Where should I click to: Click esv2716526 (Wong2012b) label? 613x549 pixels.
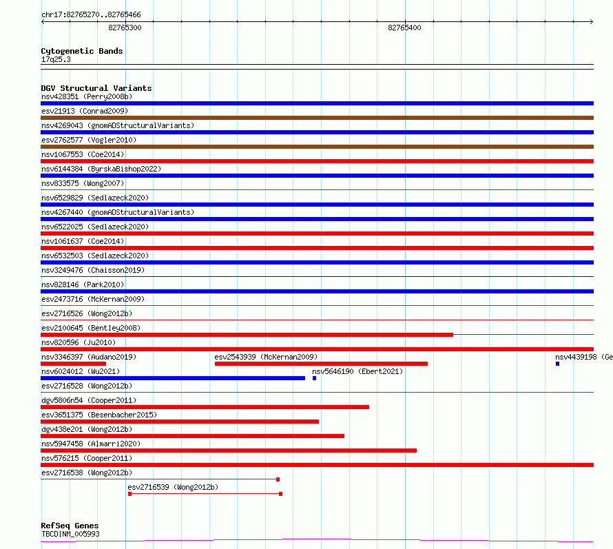click(x=87, y=313)
